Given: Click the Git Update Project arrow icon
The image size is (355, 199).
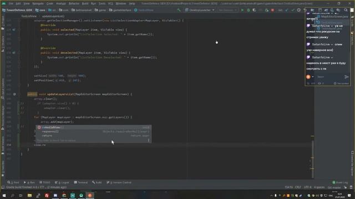Looking at the screenshot, I should (x=287, y=10).
